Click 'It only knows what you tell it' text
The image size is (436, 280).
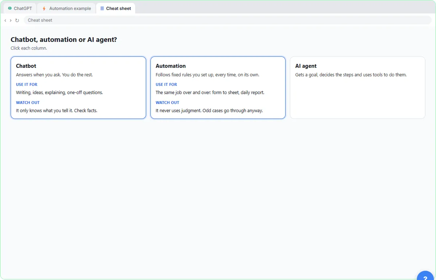click(x=57, y=111)
